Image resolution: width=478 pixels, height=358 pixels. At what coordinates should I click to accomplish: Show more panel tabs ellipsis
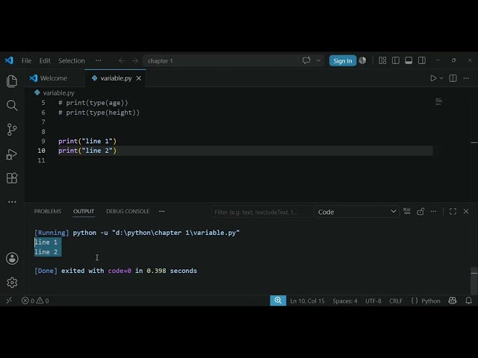coord(162,211)
